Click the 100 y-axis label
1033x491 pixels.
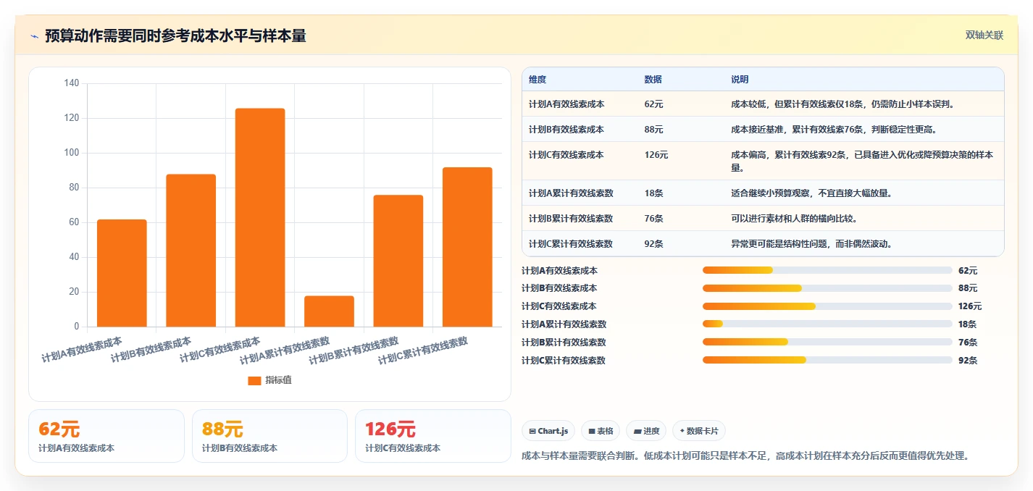click(x=72, y=153)
